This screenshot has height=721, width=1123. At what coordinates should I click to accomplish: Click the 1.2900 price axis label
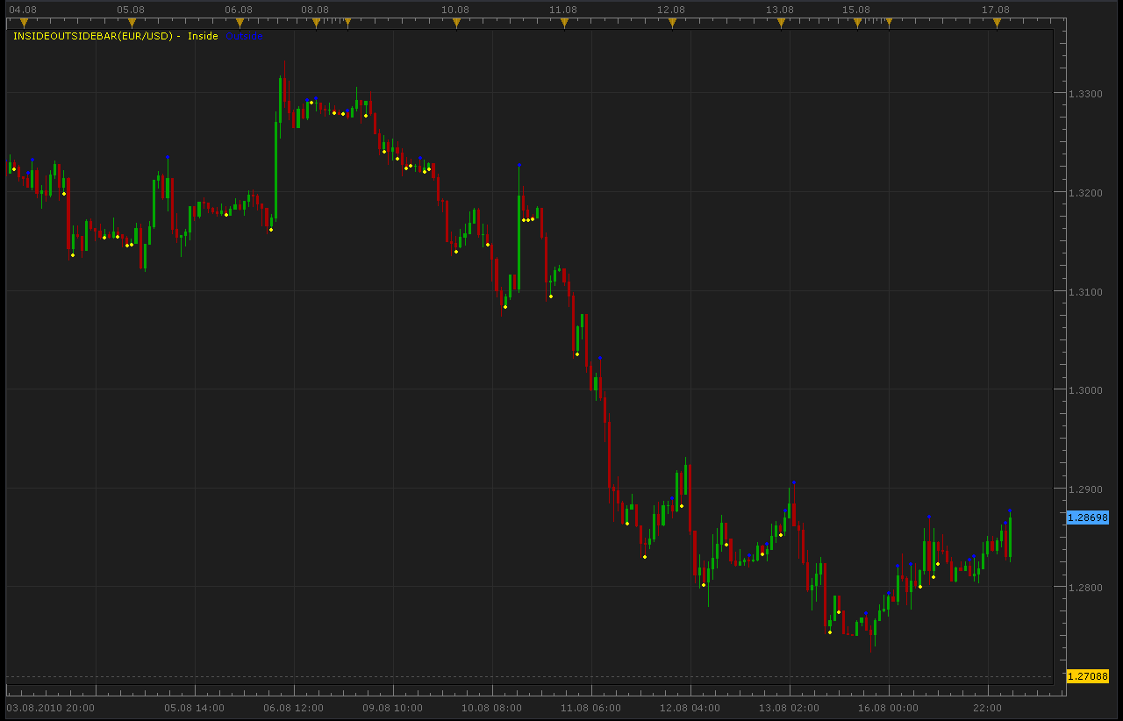point(1084,489)
